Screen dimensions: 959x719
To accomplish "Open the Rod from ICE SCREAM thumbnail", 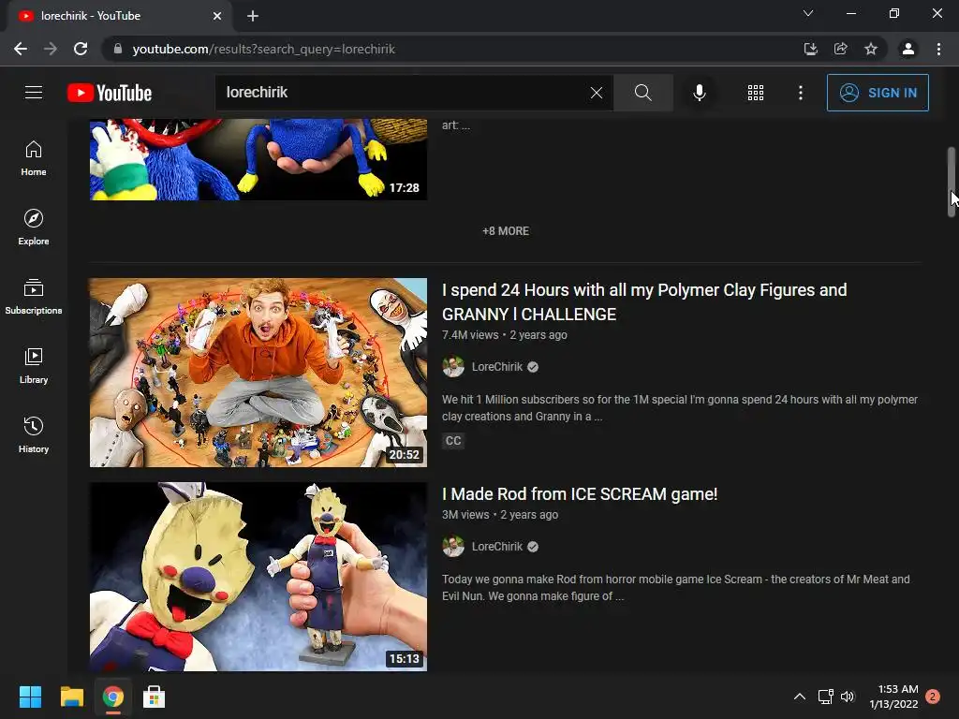I will click(x=258, y=577).
